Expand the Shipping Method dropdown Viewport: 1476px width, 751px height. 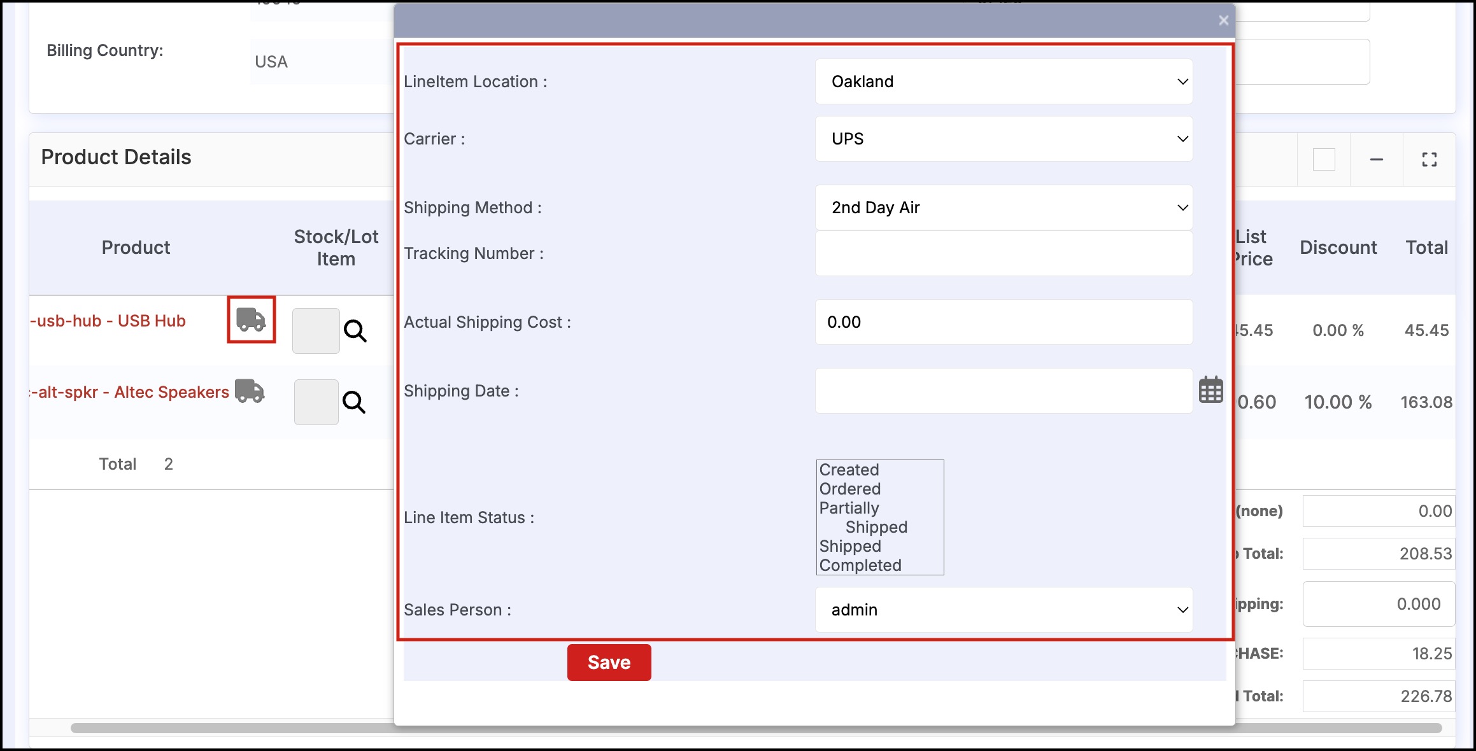[1004, 207]
